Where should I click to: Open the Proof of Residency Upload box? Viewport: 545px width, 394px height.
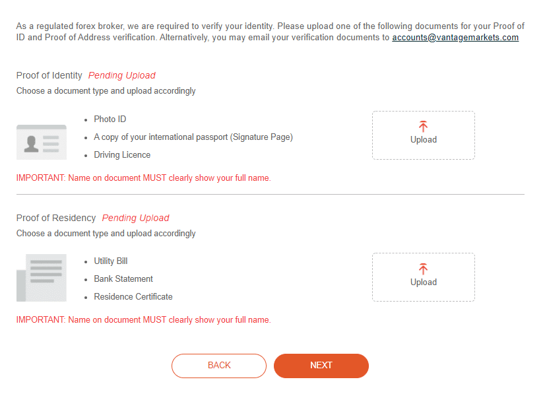coord(424,277)
